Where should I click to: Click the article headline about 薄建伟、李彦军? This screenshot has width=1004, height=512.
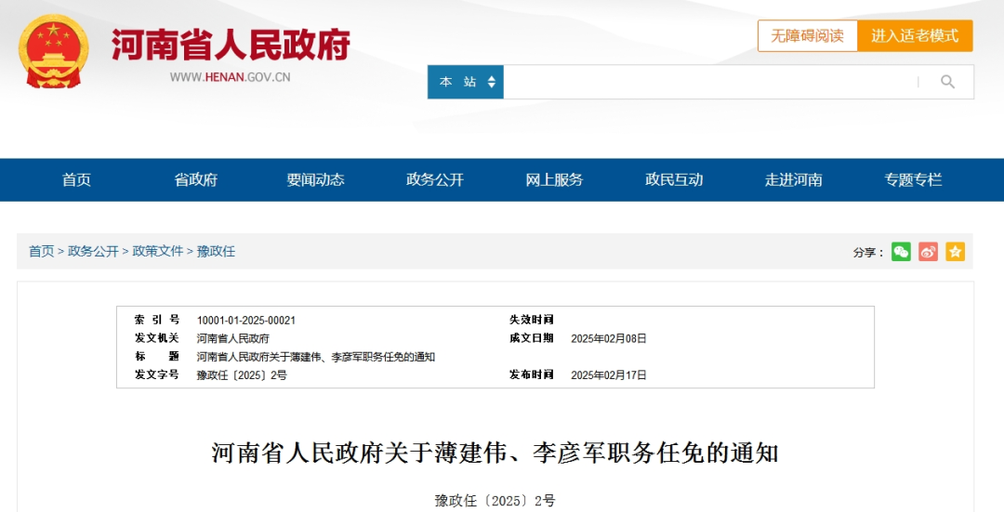(495, 453)
